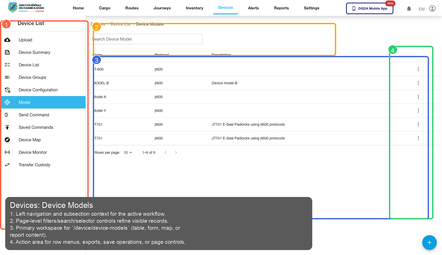
Task: Click the Transfer Custody arrows icon
Action: [7, 165]
